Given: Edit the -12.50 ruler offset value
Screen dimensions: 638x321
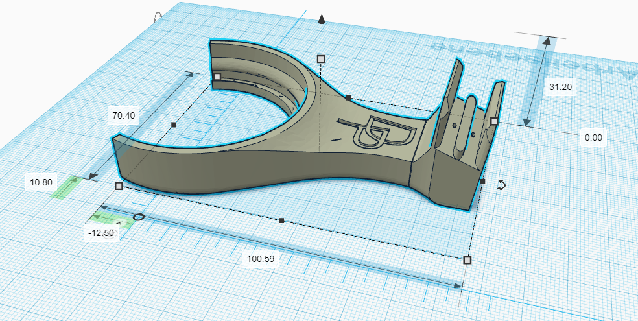Looking at the screenshot, I should click(101, 233).
